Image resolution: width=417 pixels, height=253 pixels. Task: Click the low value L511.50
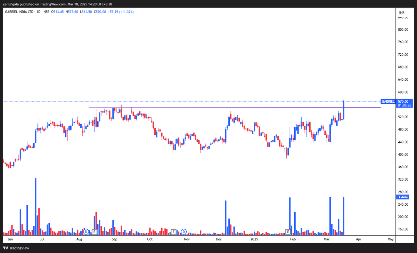pyautogui.click(x=86, y=12)
